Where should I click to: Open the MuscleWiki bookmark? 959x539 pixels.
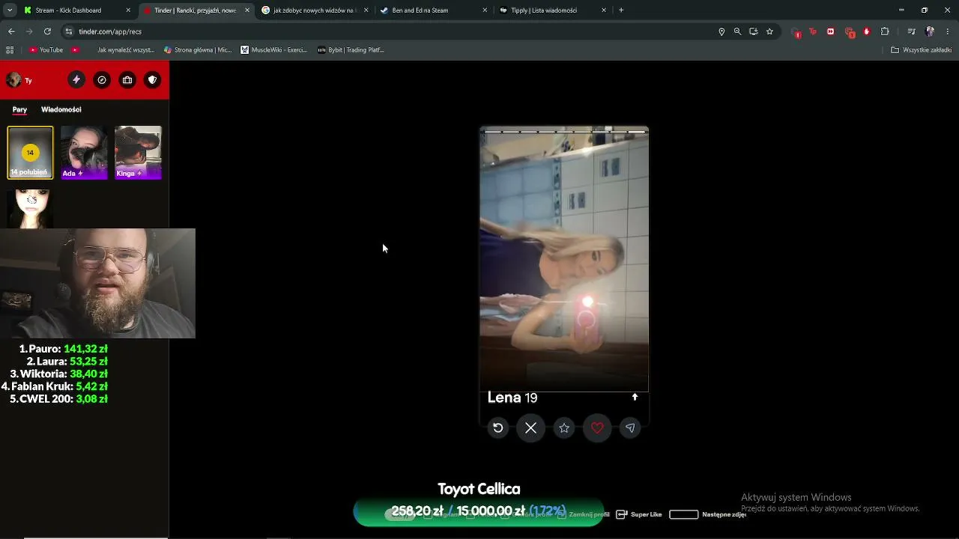click(274, 50)
